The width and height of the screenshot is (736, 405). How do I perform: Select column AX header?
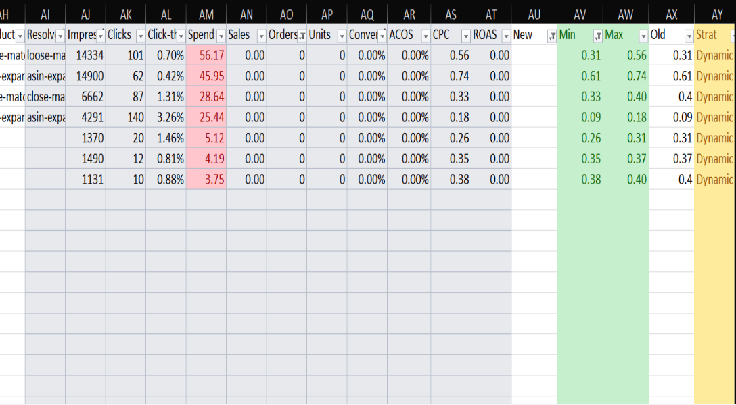[672, 15]
